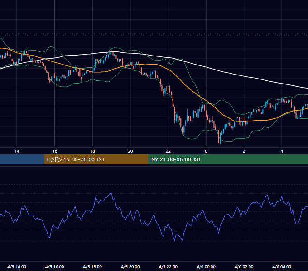Click the "4/5 20:00" date label
Viewport: 308px width, 271px height.
point(130,266)
